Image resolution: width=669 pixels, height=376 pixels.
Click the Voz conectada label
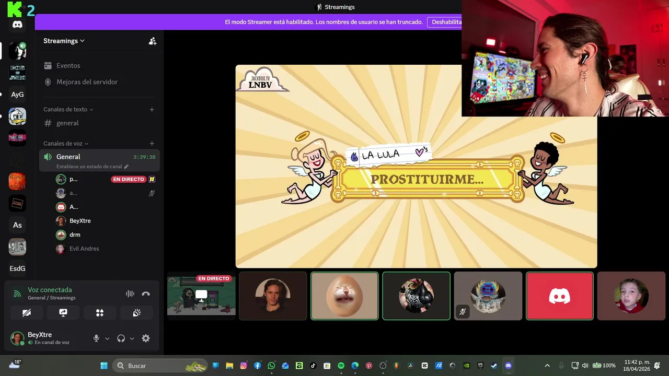click(50, 290)
